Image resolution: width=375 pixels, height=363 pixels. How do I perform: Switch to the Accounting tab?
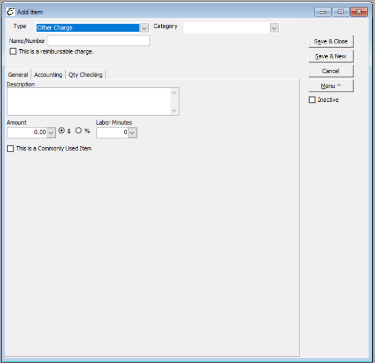coord(48,75)
